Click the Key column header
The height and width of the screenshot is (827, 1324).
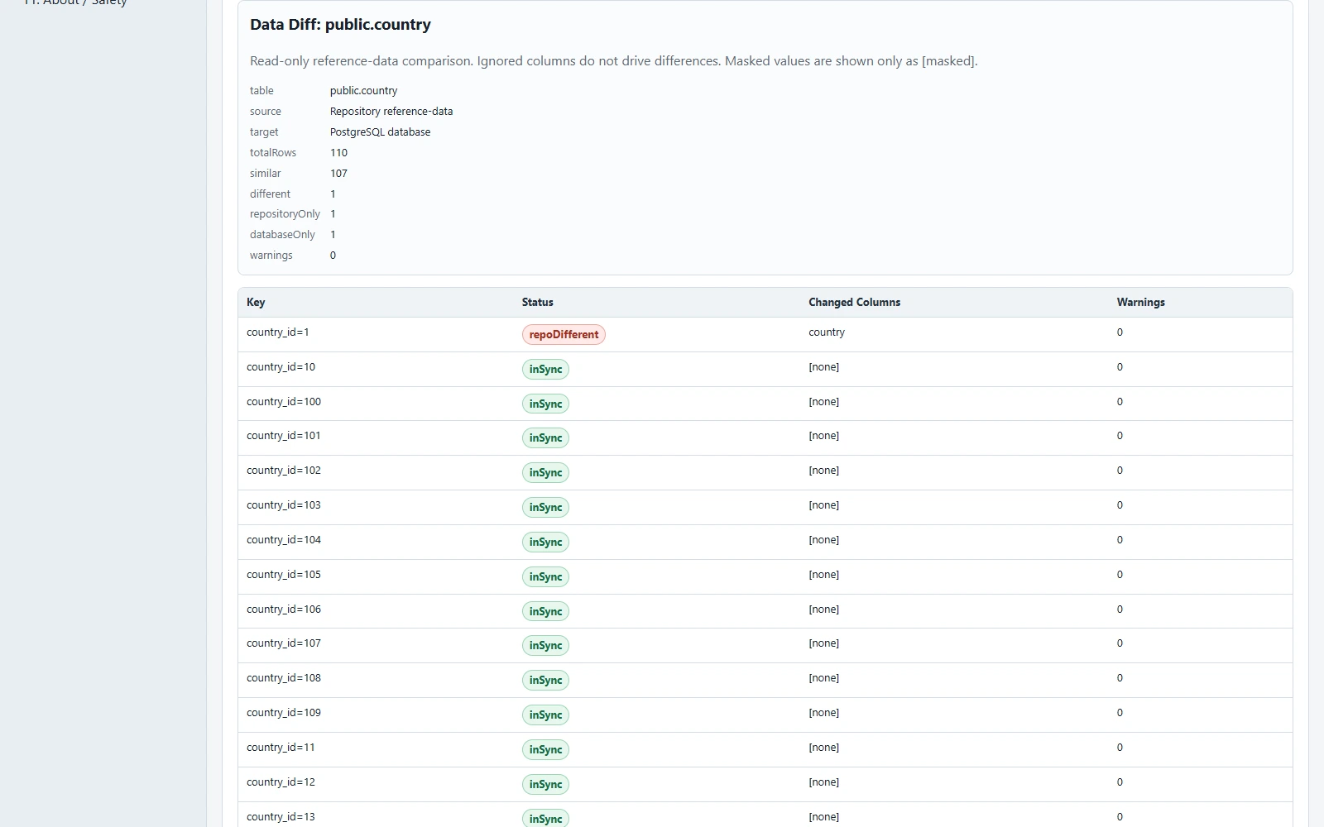pos(256,303)
